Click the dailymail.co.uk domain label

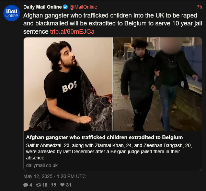point(42,165)
